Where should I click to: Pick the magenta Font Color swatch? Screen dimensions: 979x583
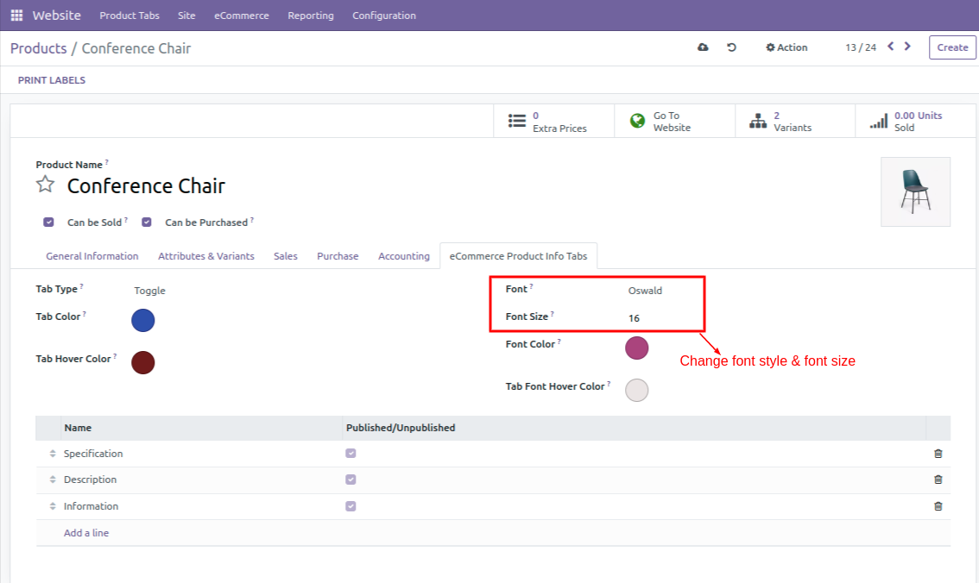pos(637,348)
